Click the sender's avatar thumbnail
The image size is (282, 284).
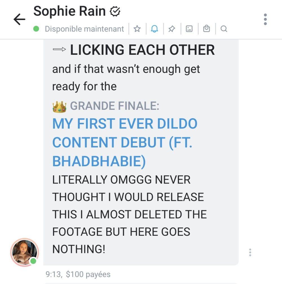tap(25, 252)
